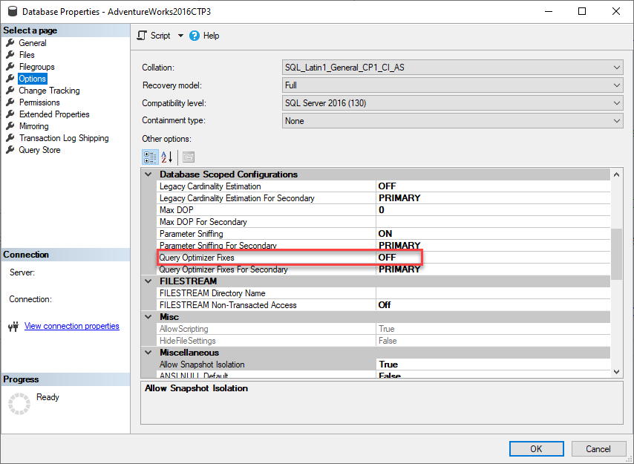Open the Extended Properties page
Screen dimensions: 634x464
pos(54,114)
